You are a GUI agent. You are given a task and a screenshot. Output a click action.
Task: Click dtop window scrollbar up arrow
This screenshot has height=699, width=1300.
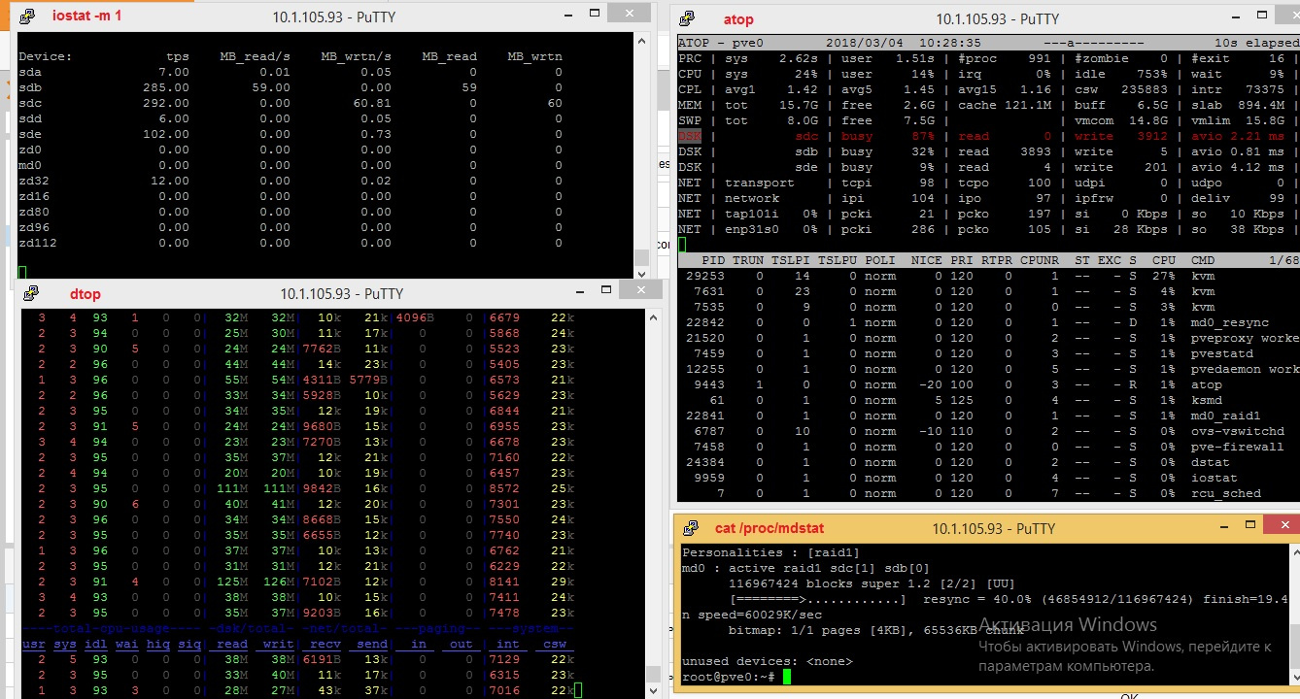click(654, 317)
